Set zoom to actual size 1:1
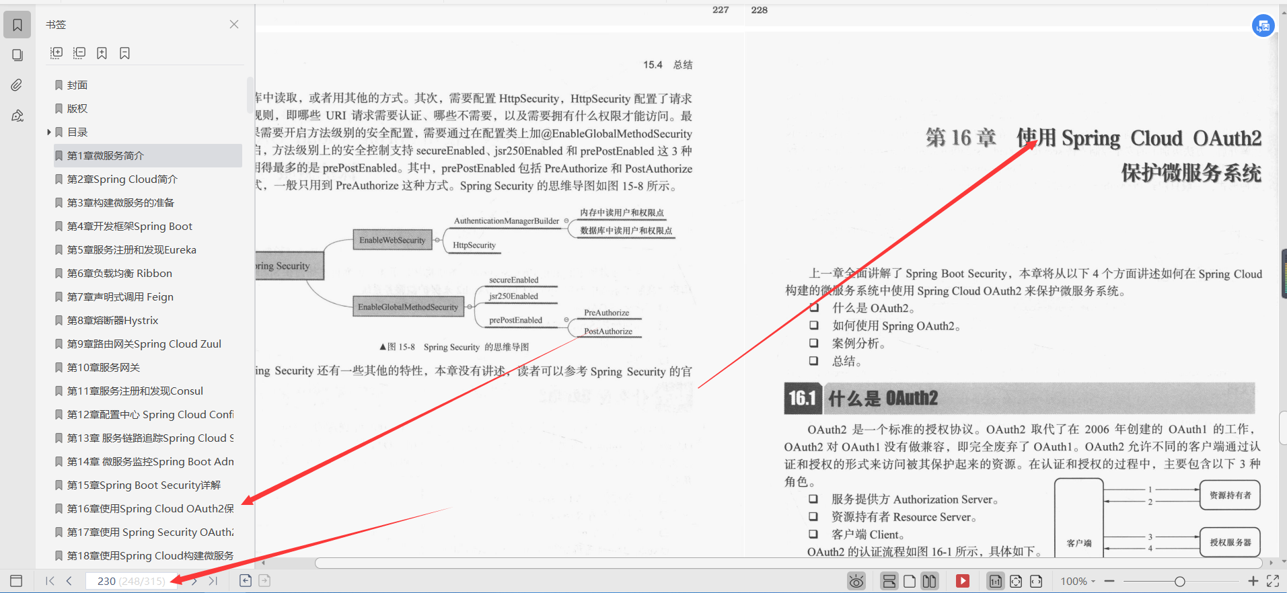This screenshot has width=1287, height=593. point(996,581)
